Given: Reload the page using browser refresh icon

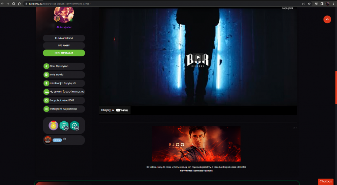Looking at the screenshot, I should pyautogui.click(x=13, y=4).
